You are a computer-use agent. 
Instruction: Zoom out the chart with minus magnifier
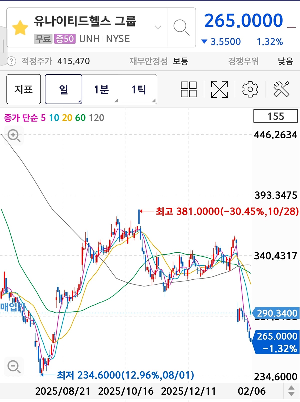click(14, 367)
